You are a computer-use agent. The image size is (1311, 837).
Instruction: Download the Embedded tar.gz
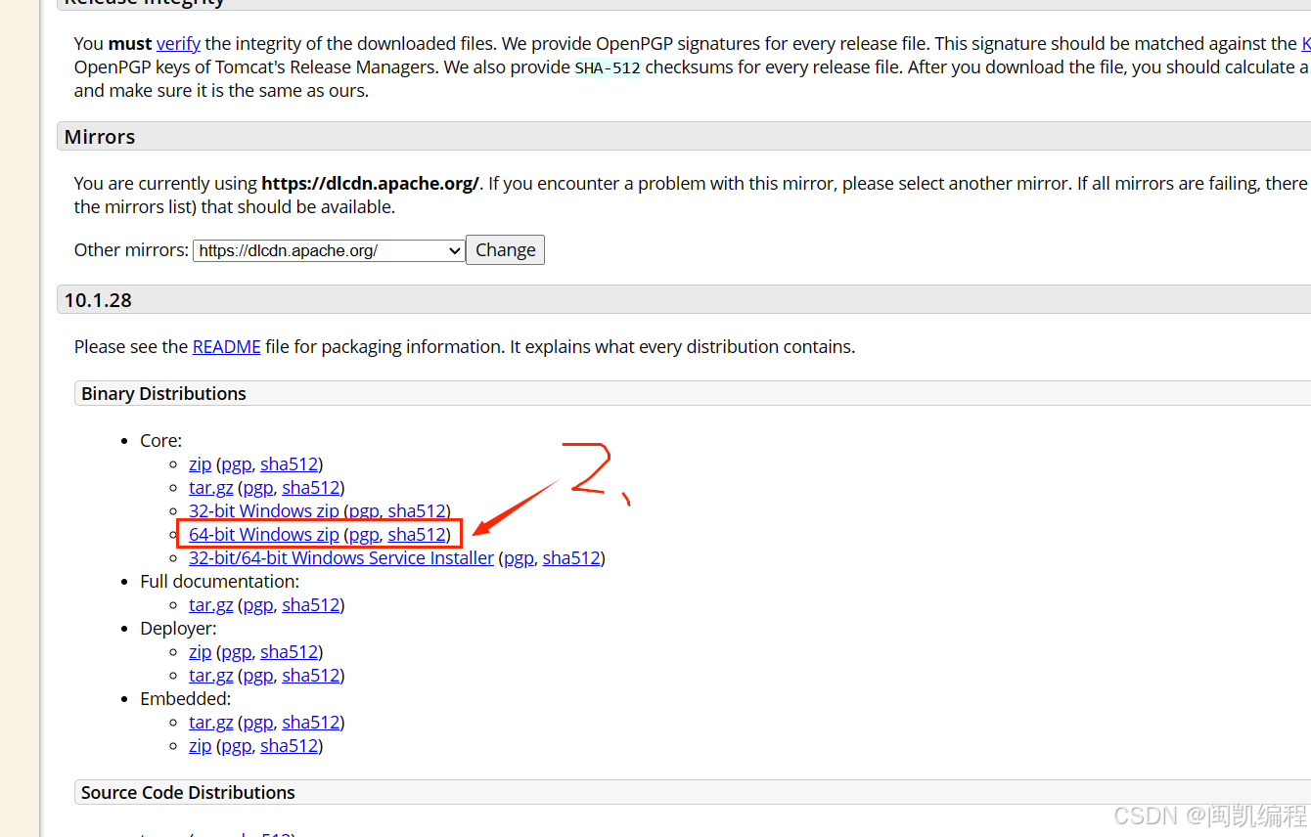pos(210,722)
